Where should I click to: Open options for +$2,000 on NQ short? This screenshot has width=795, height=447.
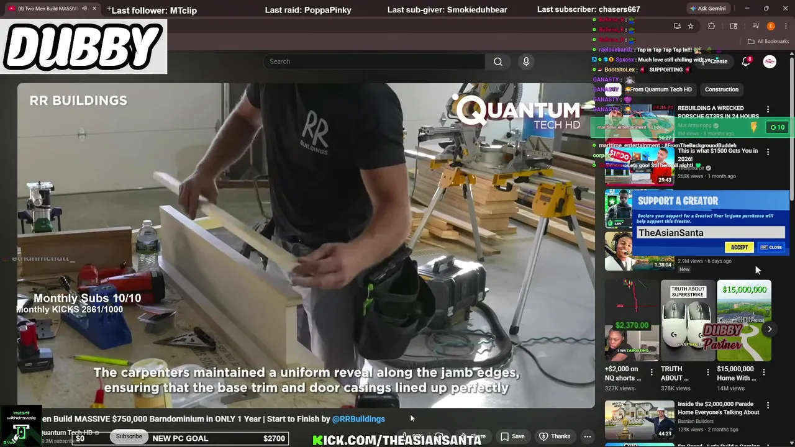[x=652, y=372]
